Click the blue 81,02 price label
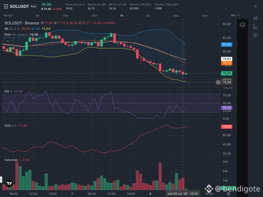This screenshot has height=197, width=263. point(226,44)
